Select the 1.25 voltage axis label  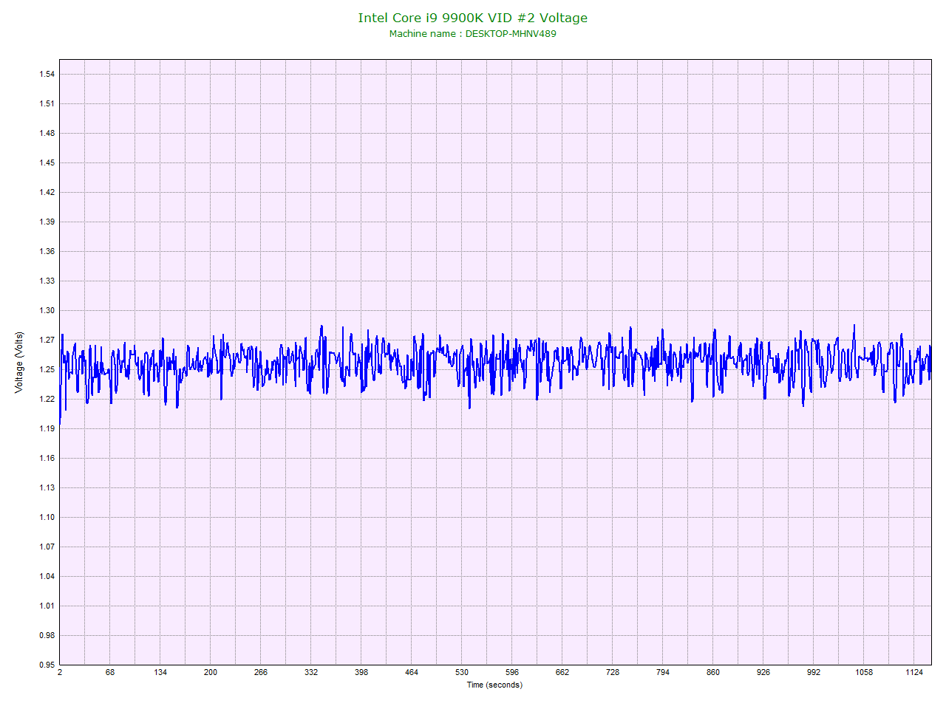47,369
